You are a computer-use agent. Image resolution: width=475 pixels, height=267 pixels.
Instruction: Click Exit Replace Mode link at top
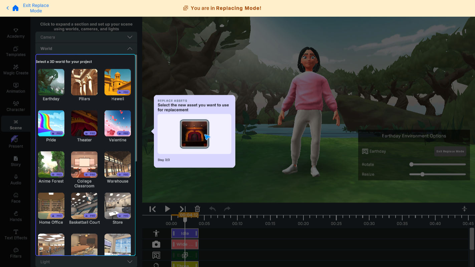pyautogui.click(x=36, y=8)
